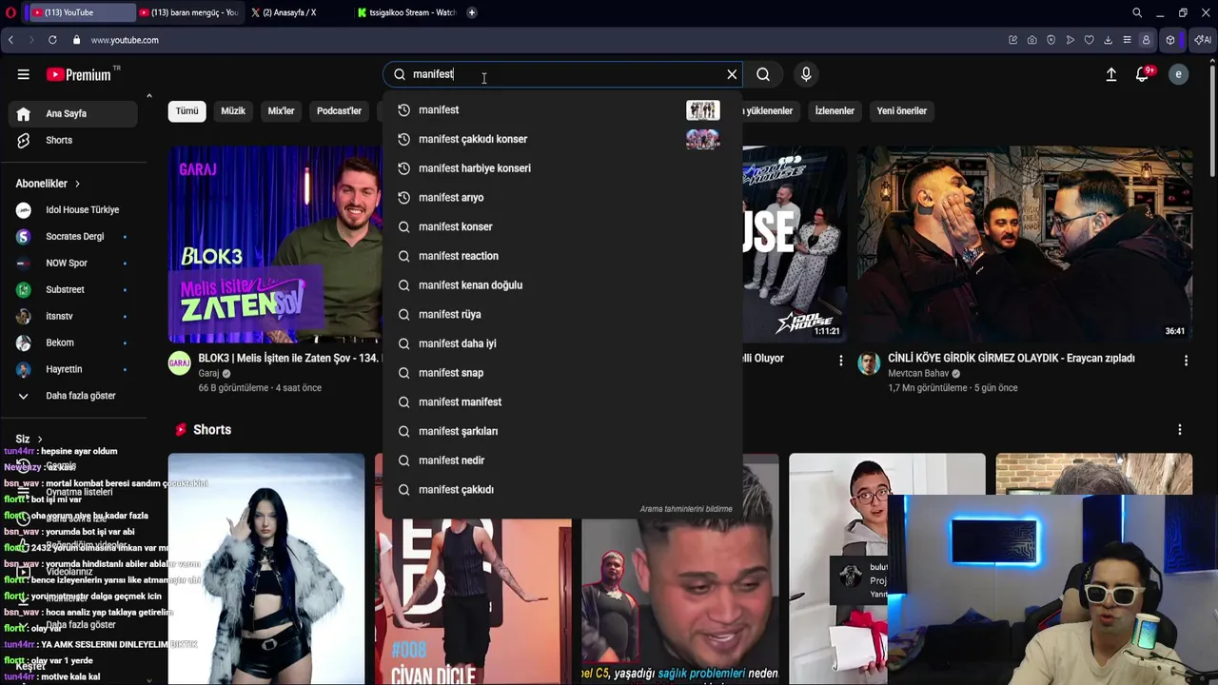Reload the page with the refresh icon

pyautogui.click(x=52, y=40)
